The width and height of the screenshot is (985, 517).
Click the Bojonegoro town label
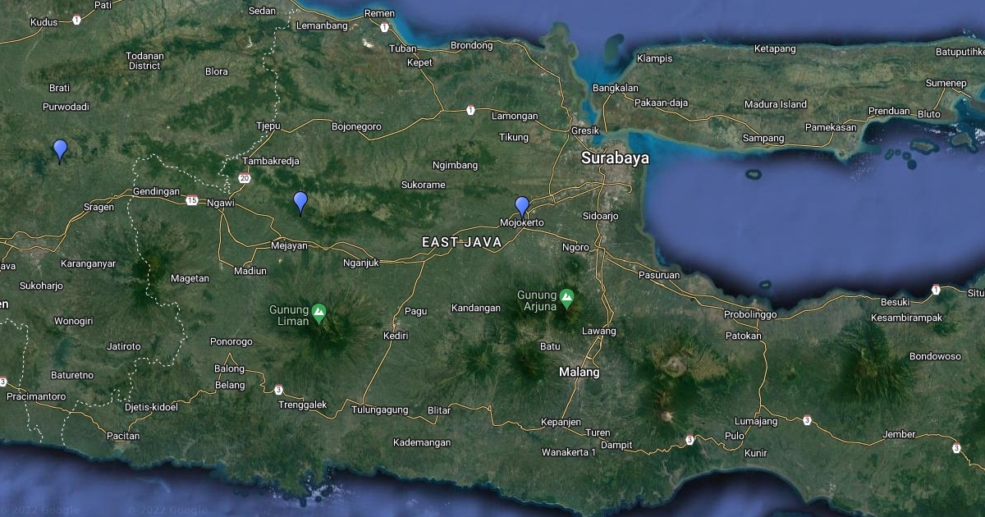click(x=356, y=126)
